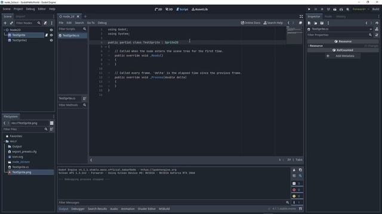Open the Project menu
Screen dimensions: 382x214
[x=18, y=9]
